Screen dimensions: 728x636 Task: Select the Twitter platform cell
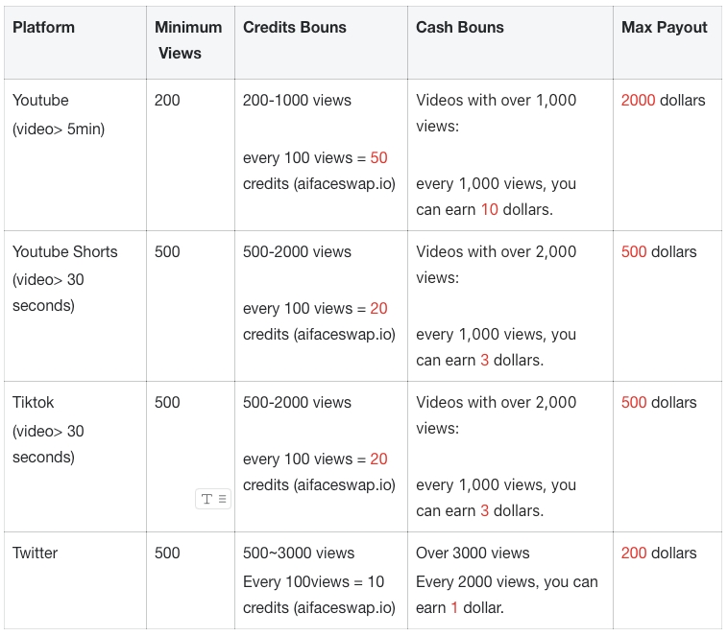pyautogui.click(x=75, y=580)
